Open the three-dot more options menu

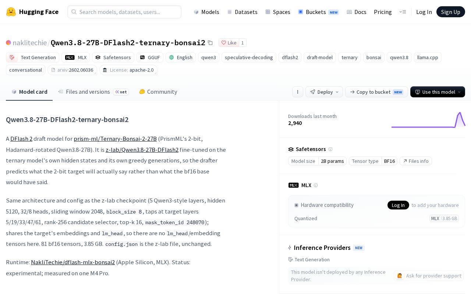point(298,92)
